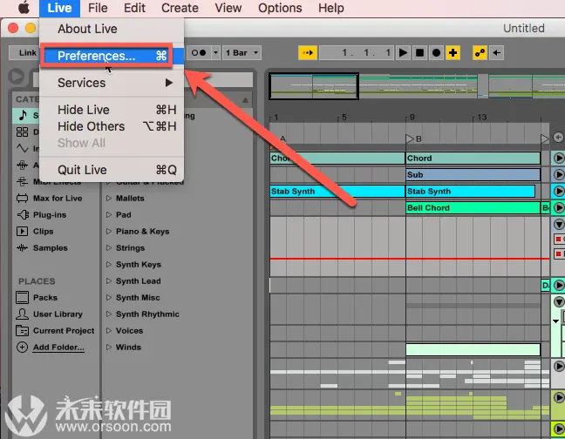Select the first Stab Synth clip
565x439 pixels.
tap(337, 192)
